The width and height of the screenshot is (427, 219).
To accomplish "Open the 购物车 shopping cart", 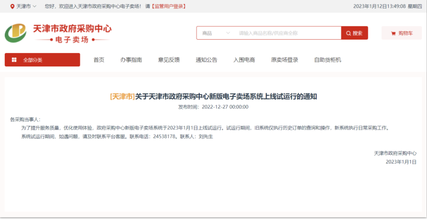I will click(401, 33).
